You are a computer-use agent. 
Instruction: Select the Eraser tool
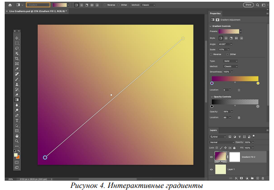pos(17,95)
